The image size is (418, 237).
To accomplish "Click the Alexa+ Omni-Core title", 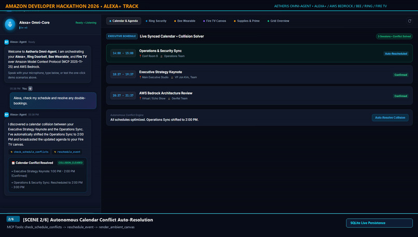I will (34, 23).
